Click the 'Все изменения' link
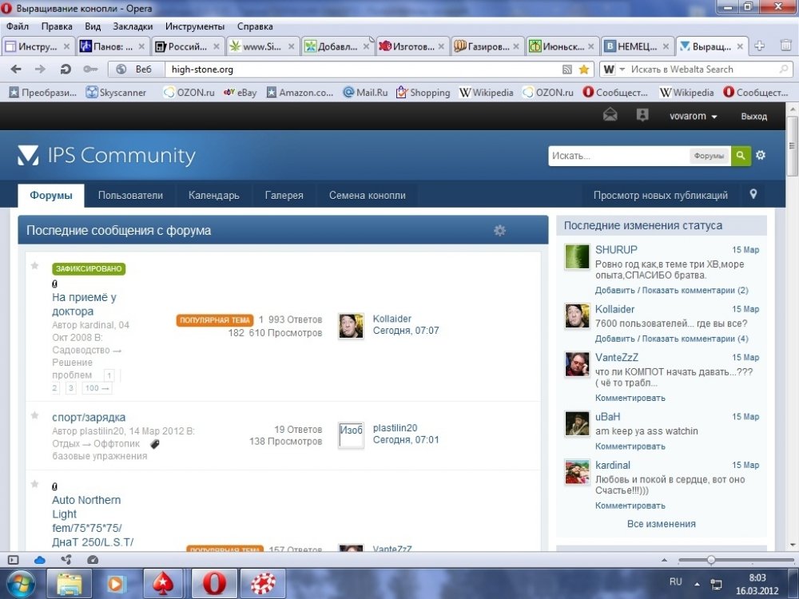This screenshot has height=599, width=799. 661,524
